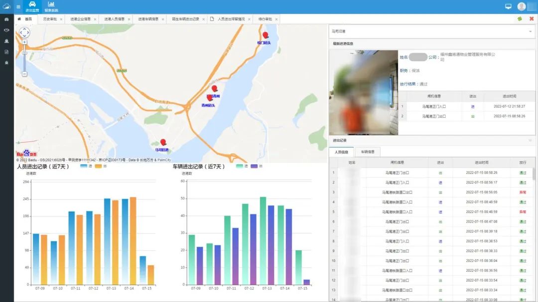Toggle the hamburger sidebar menu
The image size is (538, 302).
click(x=18, y=7)
